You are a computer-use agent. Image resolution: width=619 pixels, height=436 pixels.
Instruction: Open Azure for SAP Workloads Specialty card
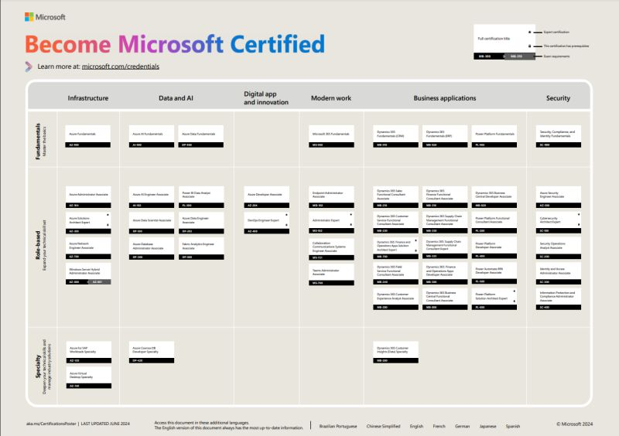88,353
